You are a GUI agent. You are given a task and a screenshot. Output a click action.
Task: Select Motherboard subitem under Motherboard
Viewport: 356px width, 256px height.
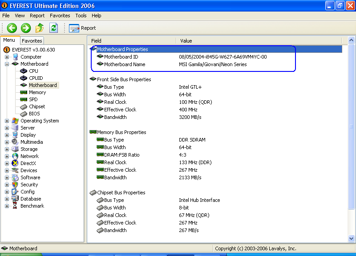click(x=43, y=85)
